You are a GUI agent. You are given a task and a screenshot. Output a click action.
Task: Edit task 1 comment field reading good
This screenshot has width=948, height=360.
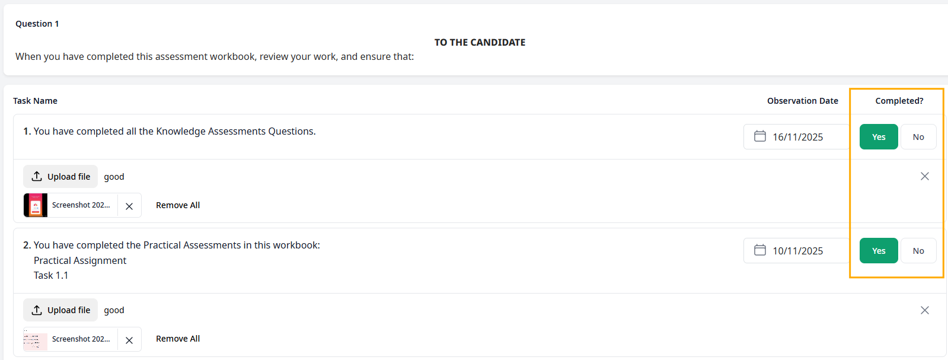tap(114, 177)
